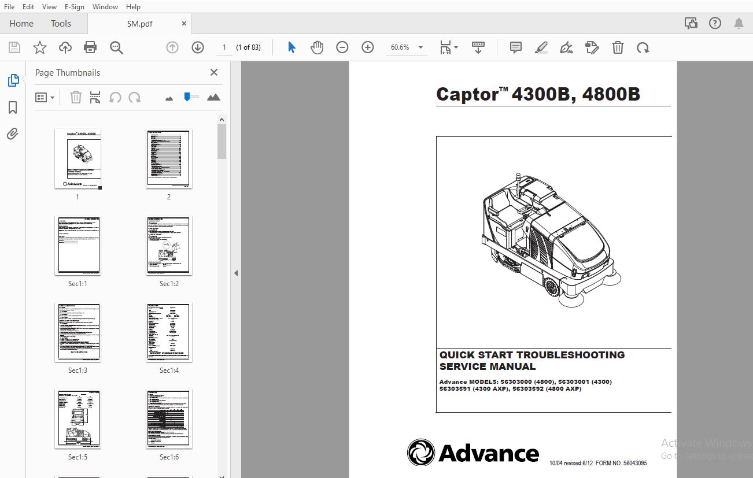This screenshot has width=753, height=478.
Task: Open the zoom level dropdown showing 60.6%
Action: 407,47
